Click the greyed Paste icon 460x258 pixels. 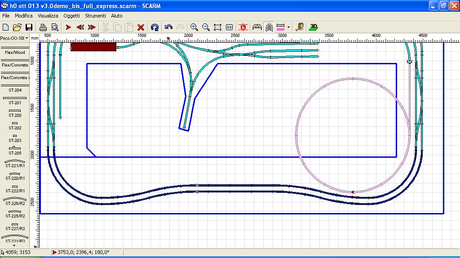(129, 27)
